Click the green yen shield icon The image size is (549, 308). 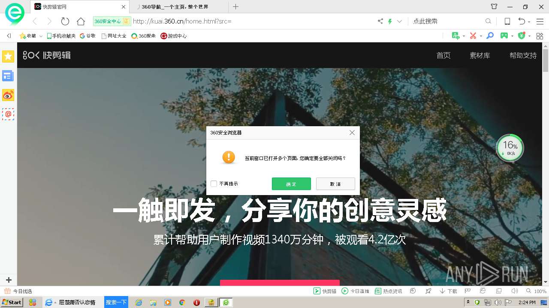click(x=522, y=36)
